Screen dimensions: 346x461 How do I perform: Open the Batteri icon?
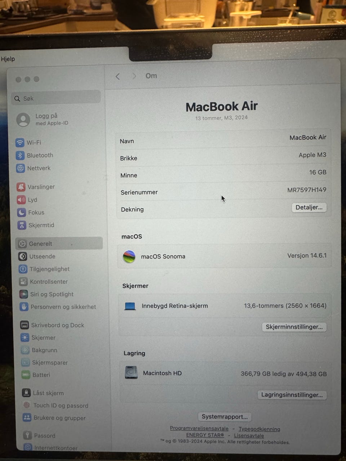26,375
